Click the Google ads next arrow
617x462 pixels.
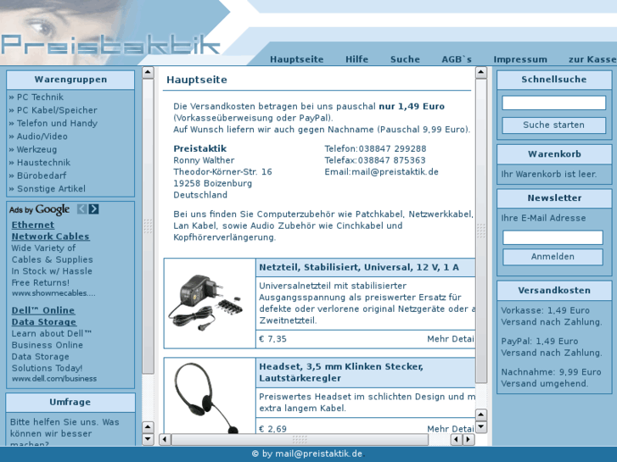93,209
